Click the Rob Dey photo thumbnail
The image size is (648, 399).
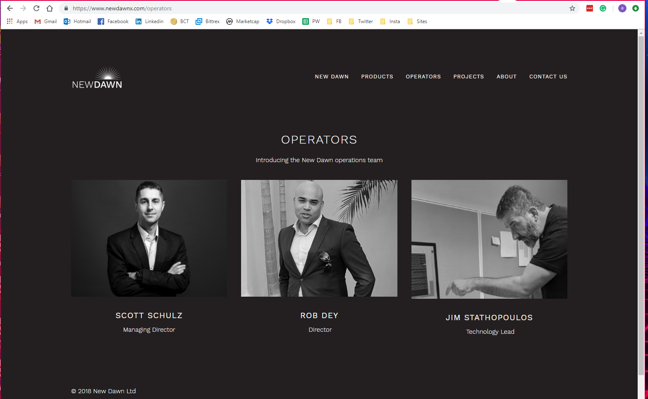point(319,238)
